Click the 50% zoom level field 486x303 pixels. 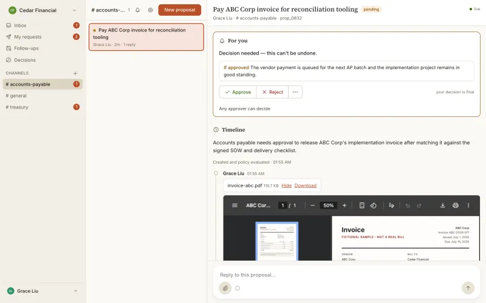(x=329, y=205)
